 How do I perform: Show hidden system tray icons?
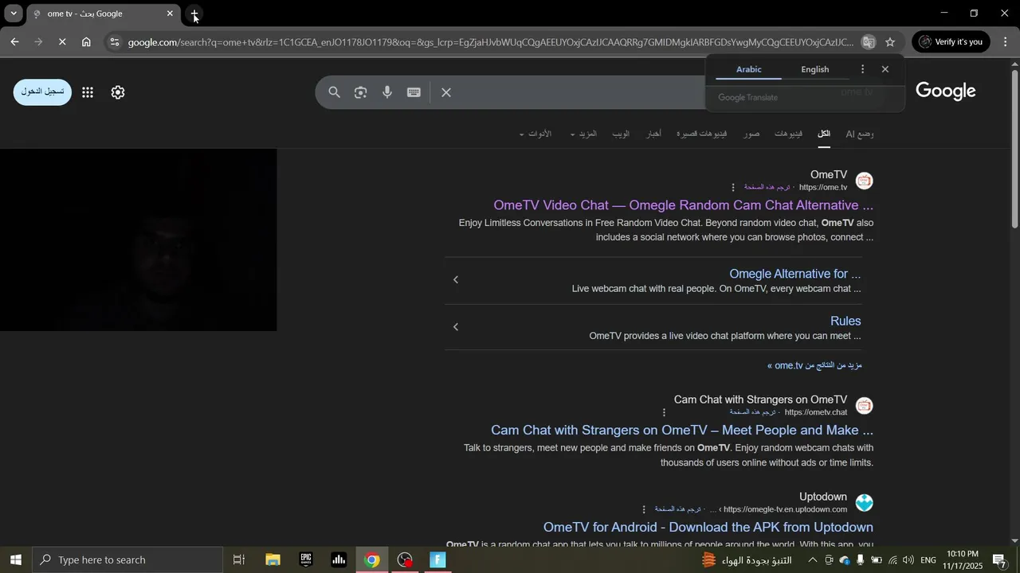(812, 560)
